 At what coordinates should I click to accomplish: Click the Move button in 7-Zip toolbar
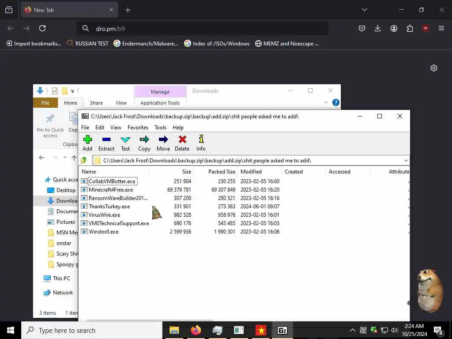(163, 143)
